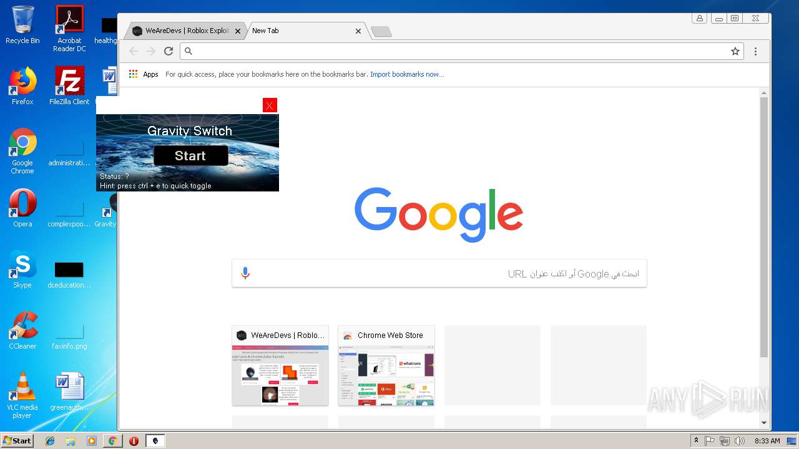
Task: Open the WeAreDevs most-visited thumbnail
Action: 280,365
